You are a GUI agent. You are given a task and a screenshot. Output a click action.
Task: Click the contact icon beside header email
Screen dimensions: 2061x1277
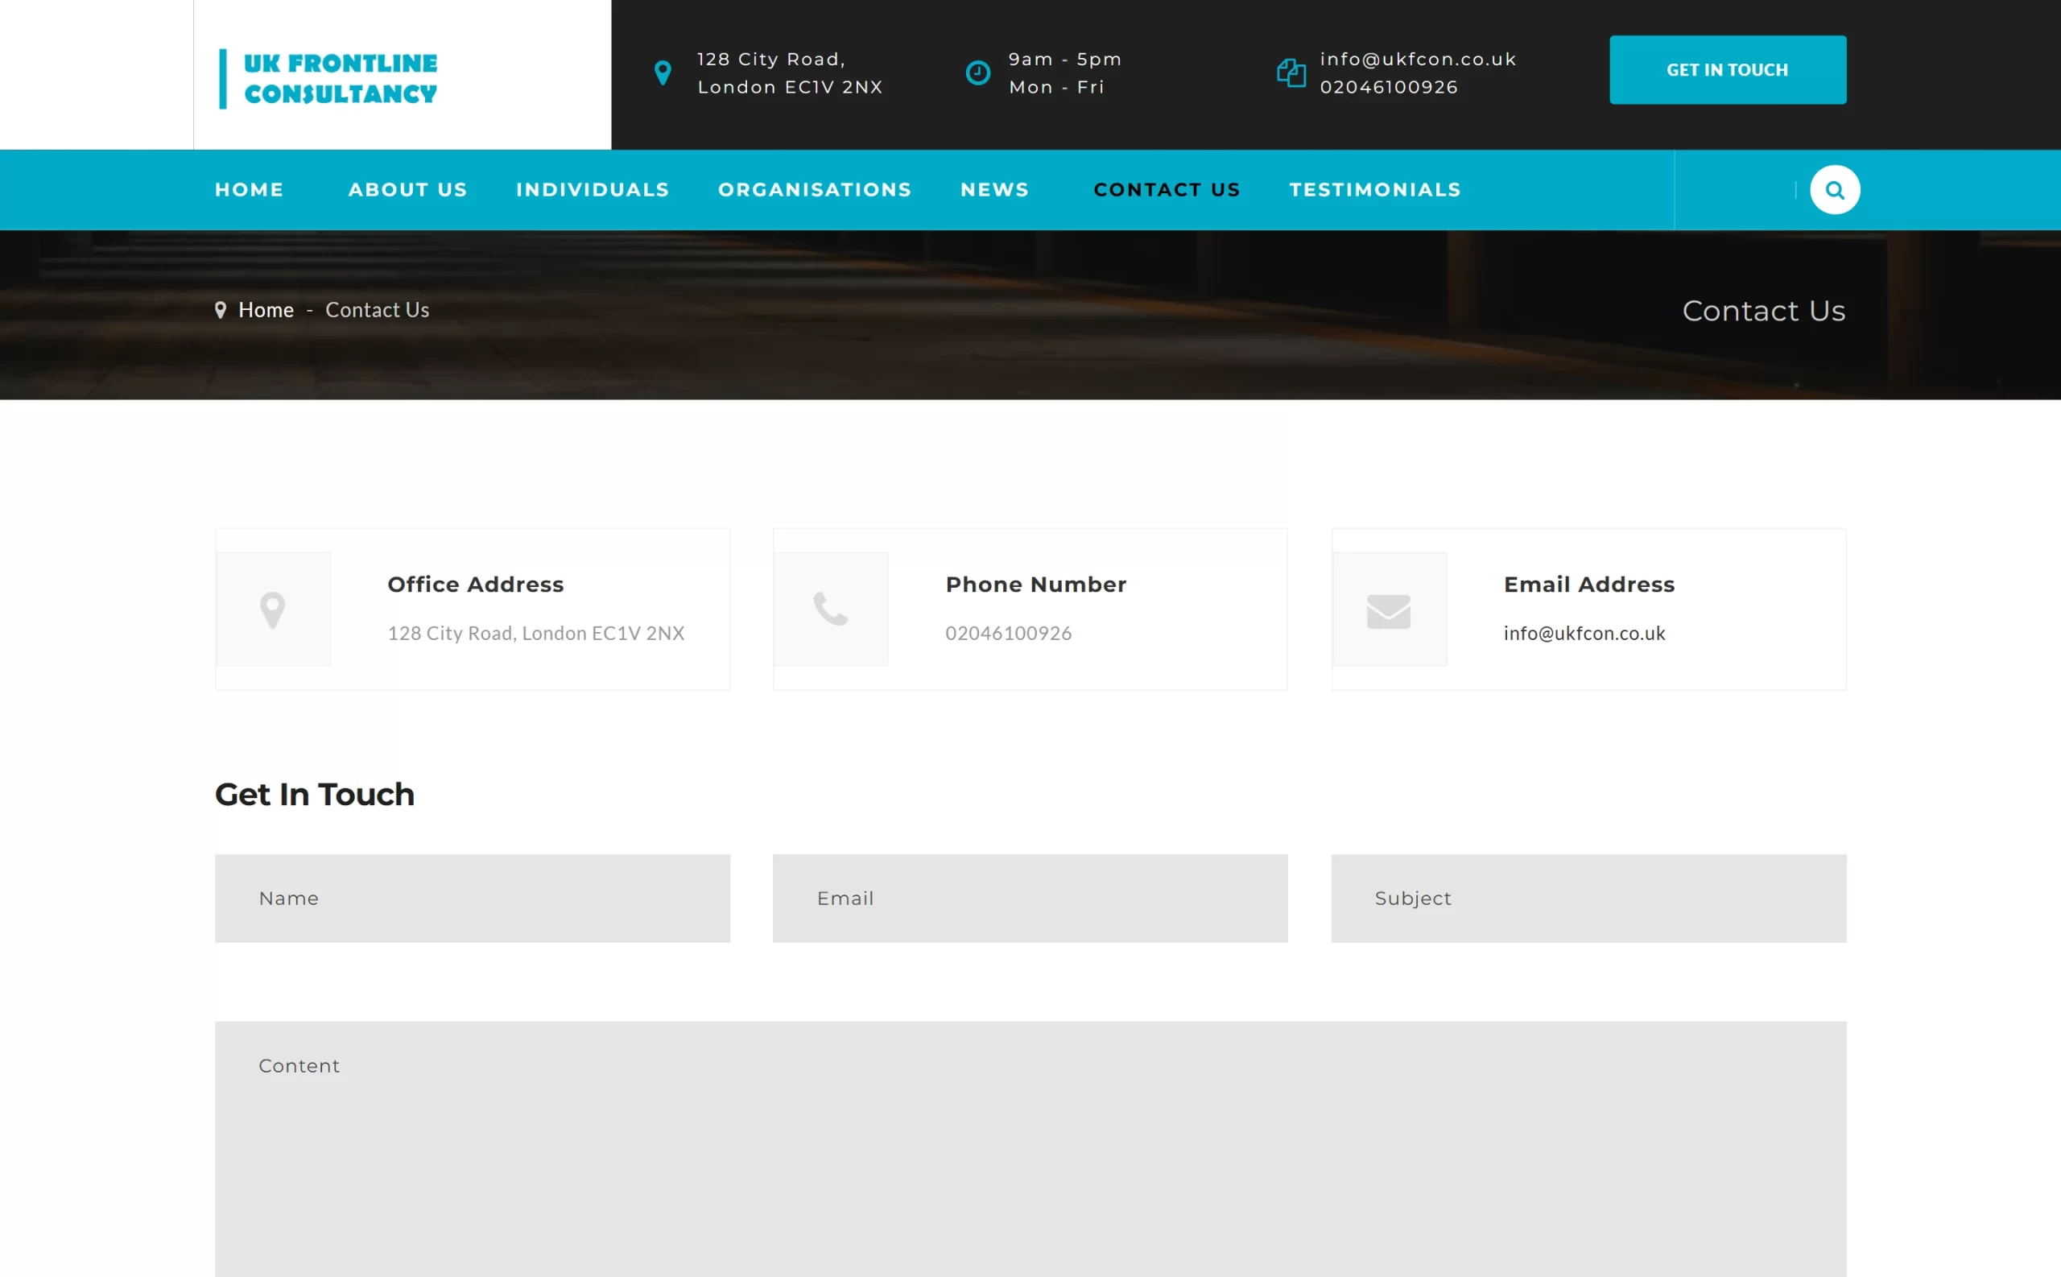point(1290,72)
